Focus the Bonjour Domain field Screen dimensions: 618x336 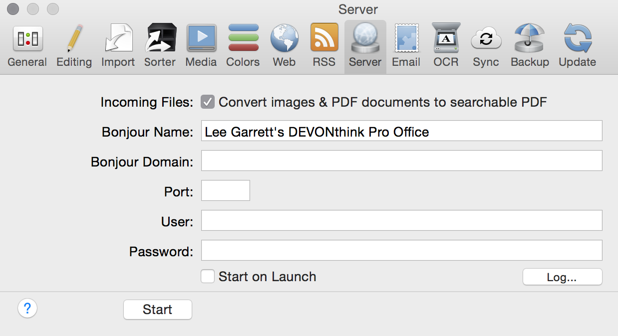point(402,161)
